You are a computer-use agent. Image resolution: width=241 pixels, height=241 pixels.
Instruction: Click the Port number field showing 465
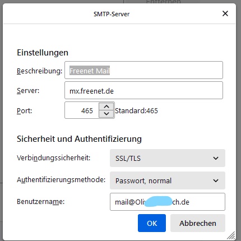(x=82, y=110)
